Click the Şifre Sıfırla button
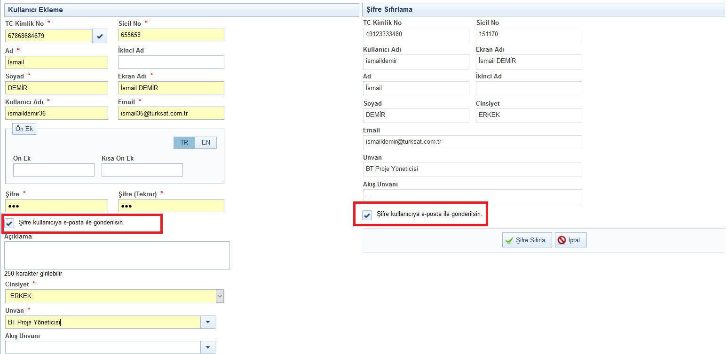 [527, 240]
